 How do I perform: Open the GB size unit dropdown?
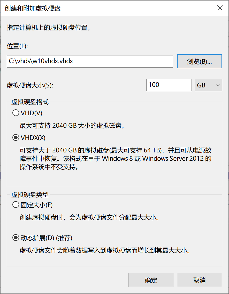[208, 85]
